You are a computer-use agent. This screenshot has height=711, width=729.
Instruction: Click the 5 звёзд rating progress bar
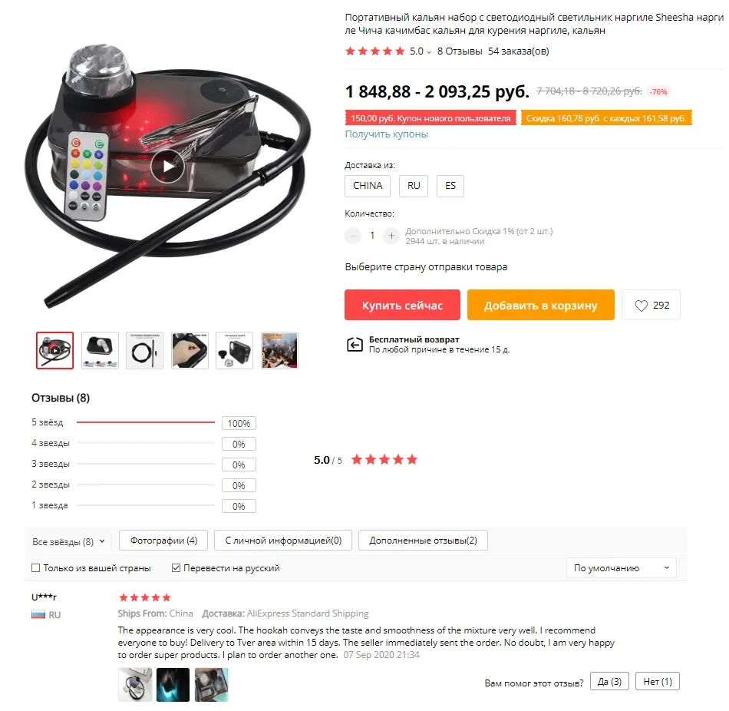146,422
